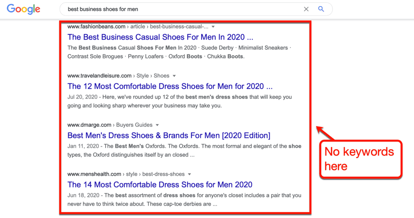This screenshot has height=218, width=414.
Task: Focus the search field containing 'best business shoes for men'
Action: [196, 9]
